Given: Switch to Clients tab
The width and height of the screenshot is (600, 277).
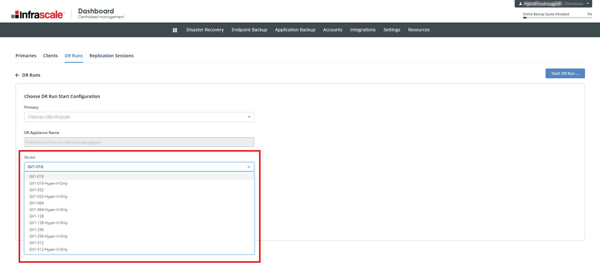Looking at the screenshot, I should coord(50,56).
